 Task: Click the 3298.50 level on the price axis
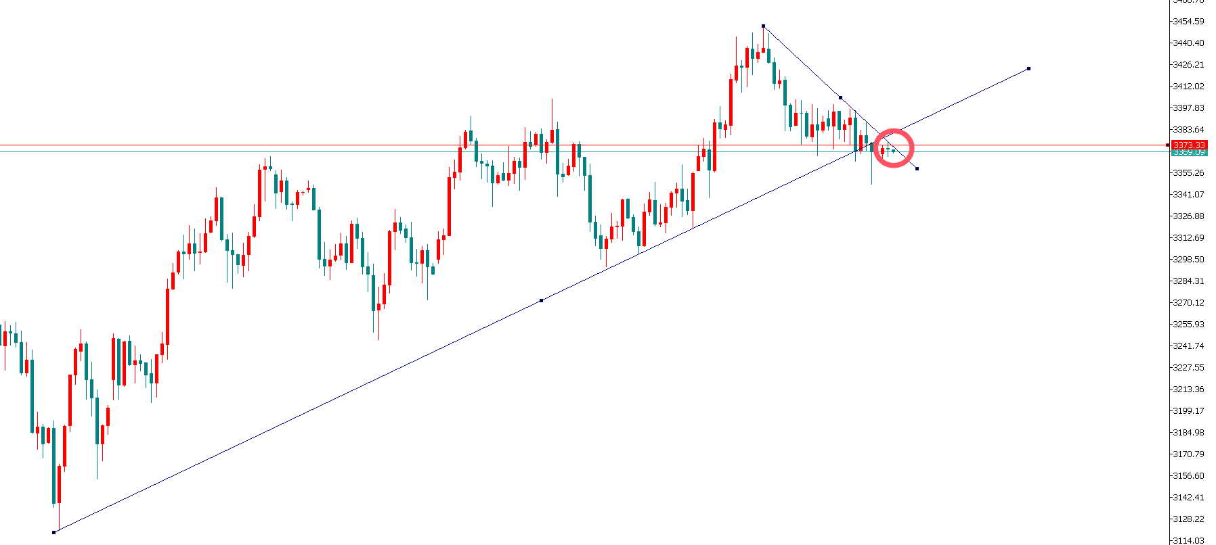[1188, 260]
